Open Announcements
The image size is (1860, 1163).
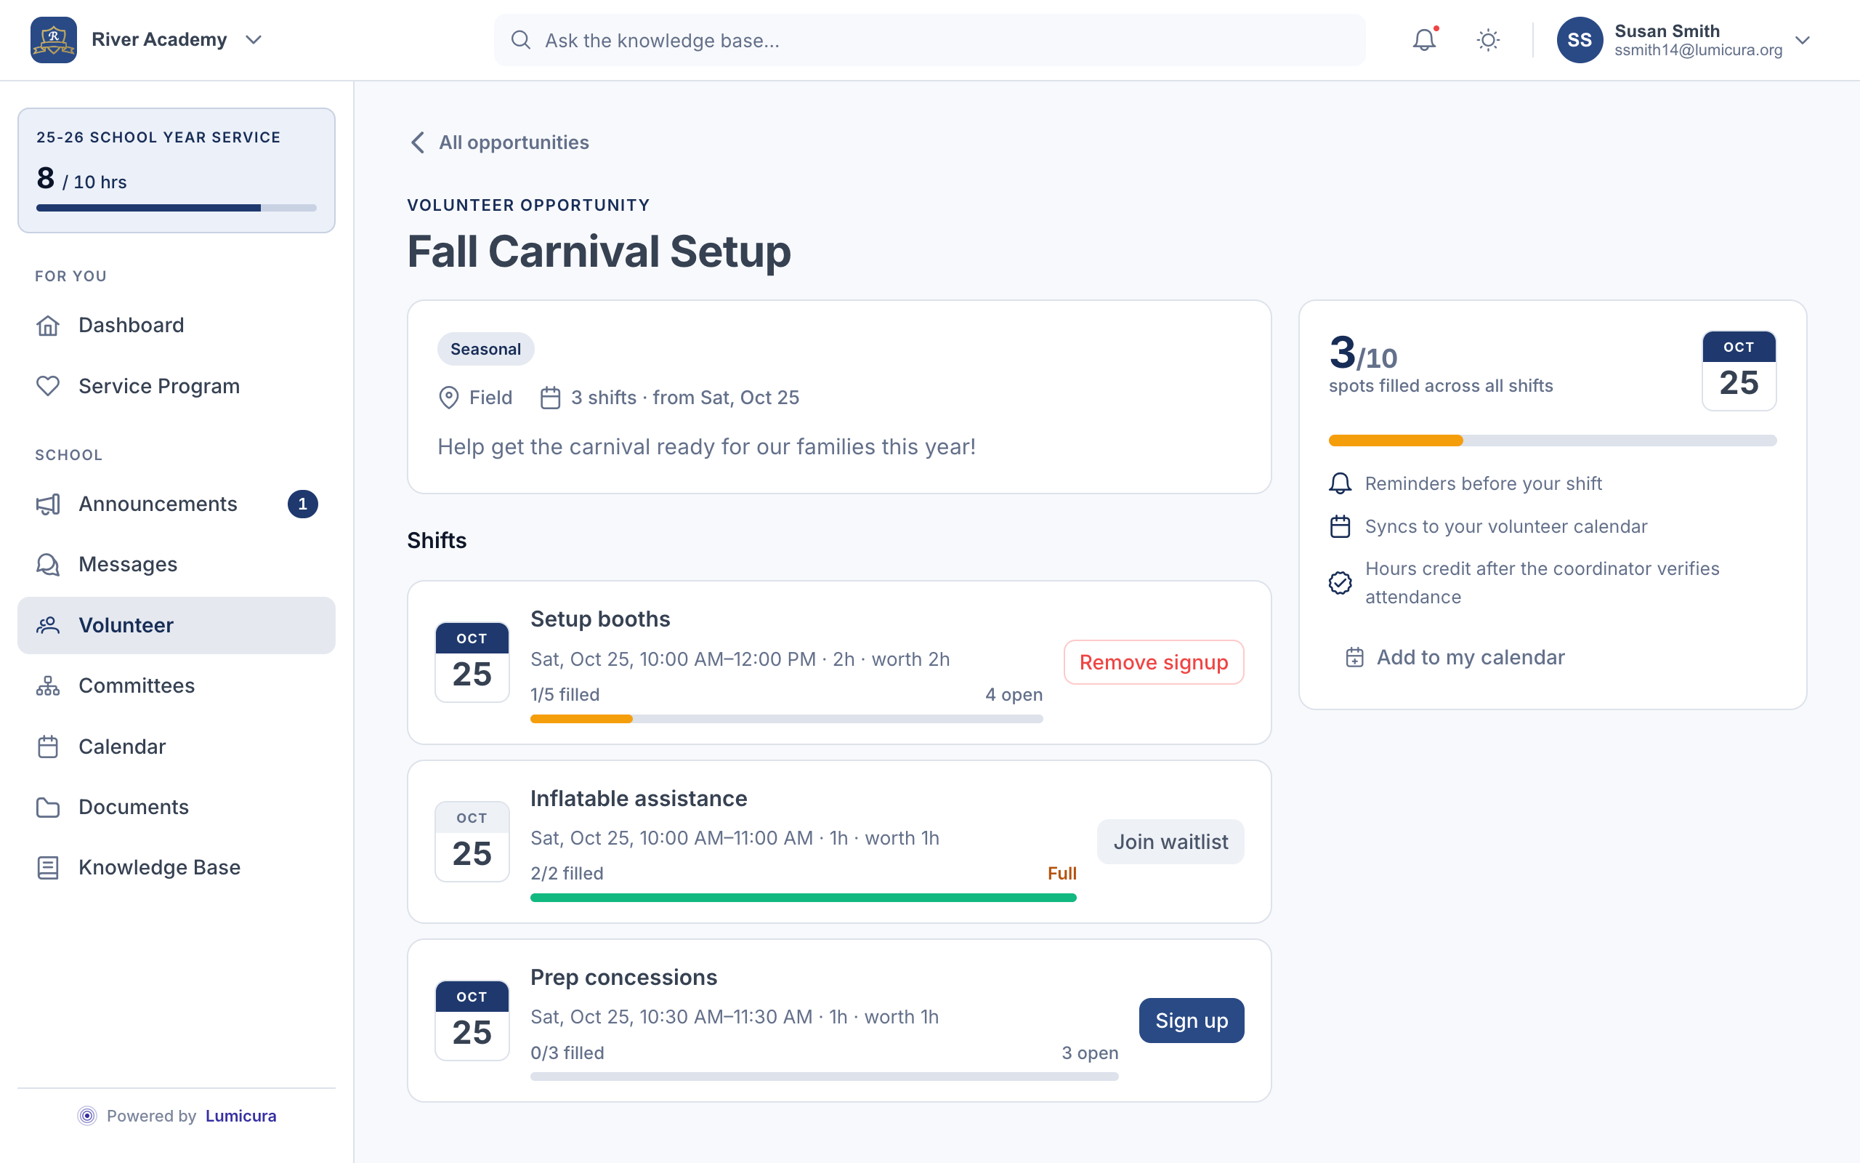[176, 504]
